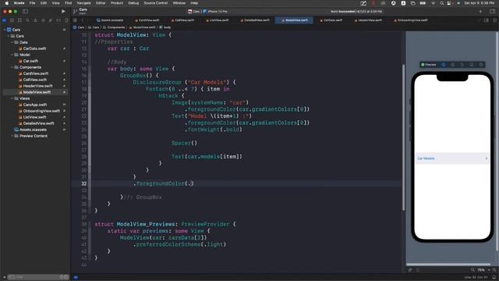Viewport: 499px width, 281px height.
Task: Toggle the navigator sidebar visibility
Action: (25, 11)
